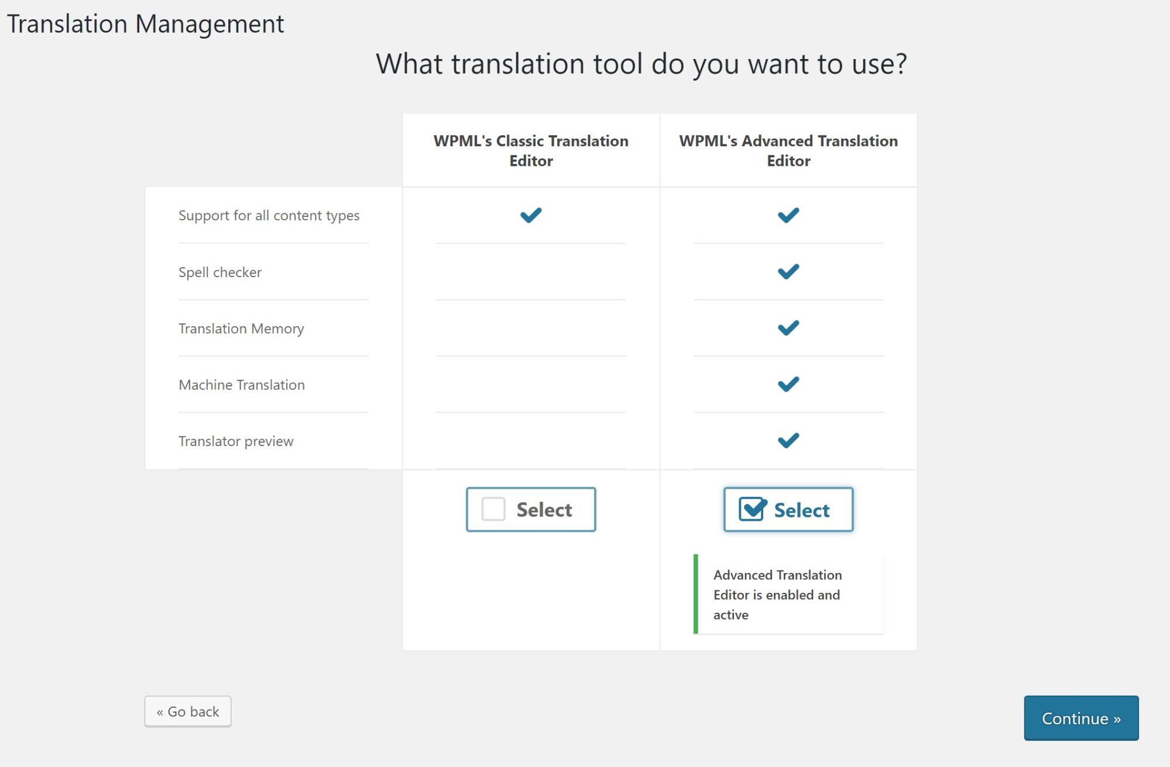Click WPML's Advanced Translation Editor column header
Image resolution: width=1170 pixels, height=767 pixels.
(788, 151)
